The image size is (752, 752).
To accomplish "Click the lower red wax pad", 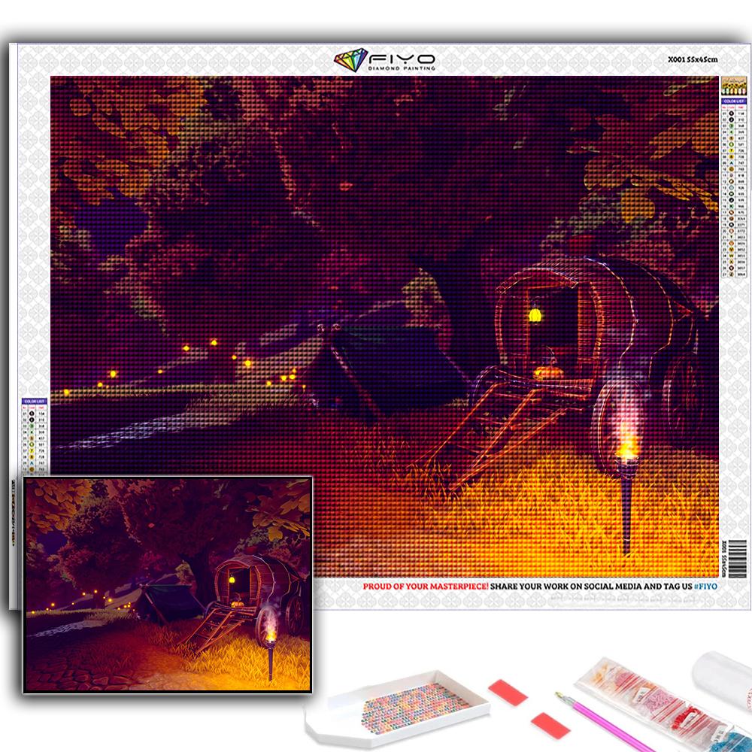I will (550, 725).
